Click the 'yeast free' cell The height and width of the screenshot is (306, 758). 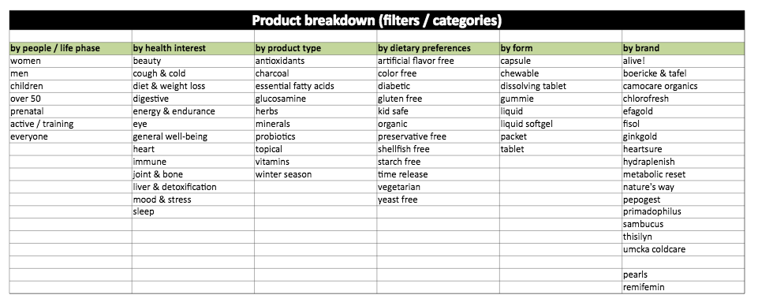point(438,200)
